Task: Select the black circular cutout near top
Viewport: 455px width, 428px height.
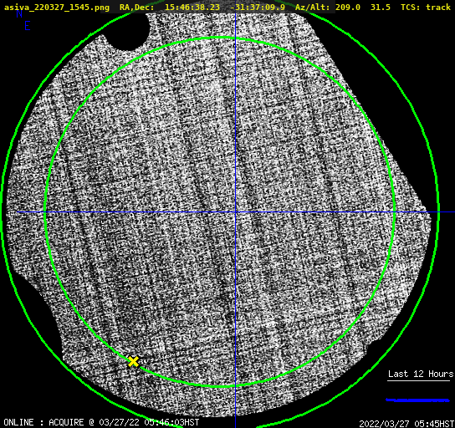Action: [x=129, y=32]
